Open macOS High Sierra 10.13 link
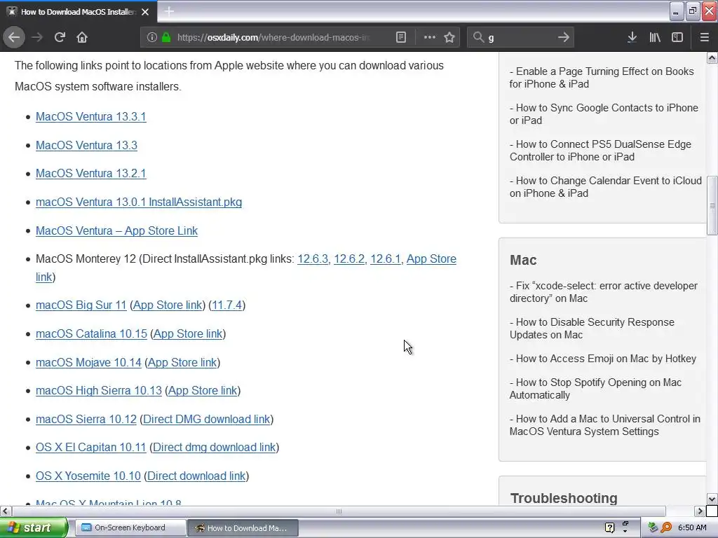718x538 pixels. coord(99,391)
